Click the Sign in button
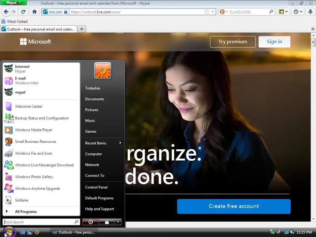The image size is (316, 237). point(274,42)
